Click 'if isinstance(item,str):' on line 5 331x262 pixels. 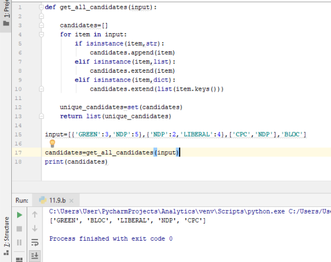click(x=119, y=44)
